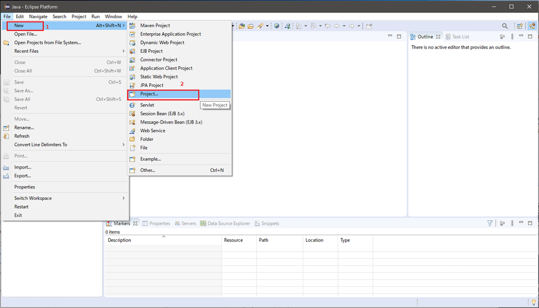
Task: Click the Open Task folder toolbar icon
Action: 251,26
